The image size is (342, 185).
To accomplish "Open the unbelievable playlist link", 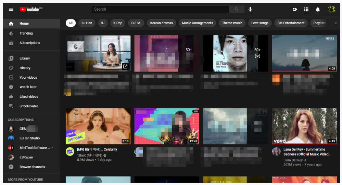I will click(31, 106).
